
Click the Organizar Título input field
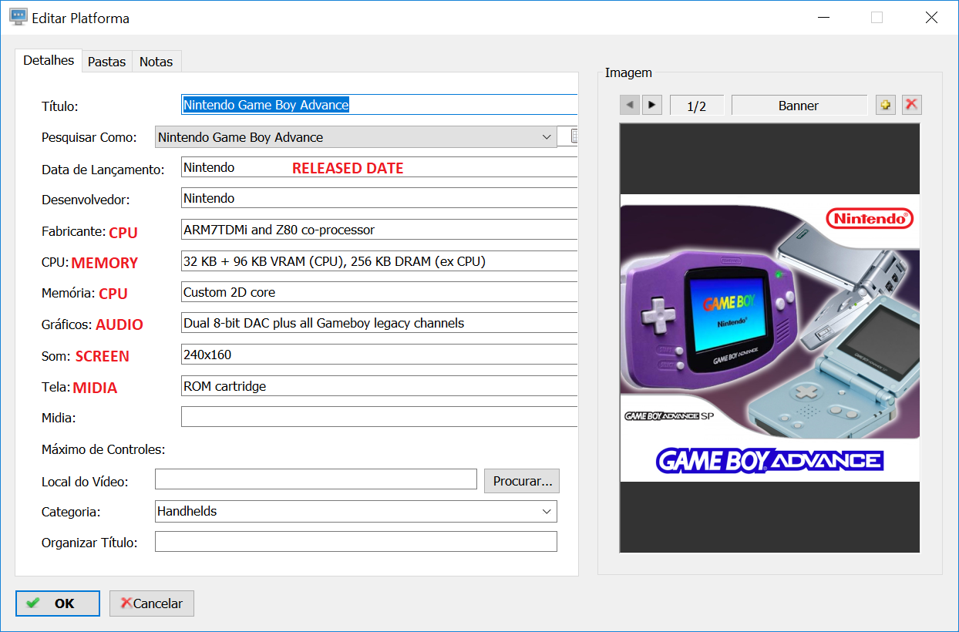tap(356, 542)
